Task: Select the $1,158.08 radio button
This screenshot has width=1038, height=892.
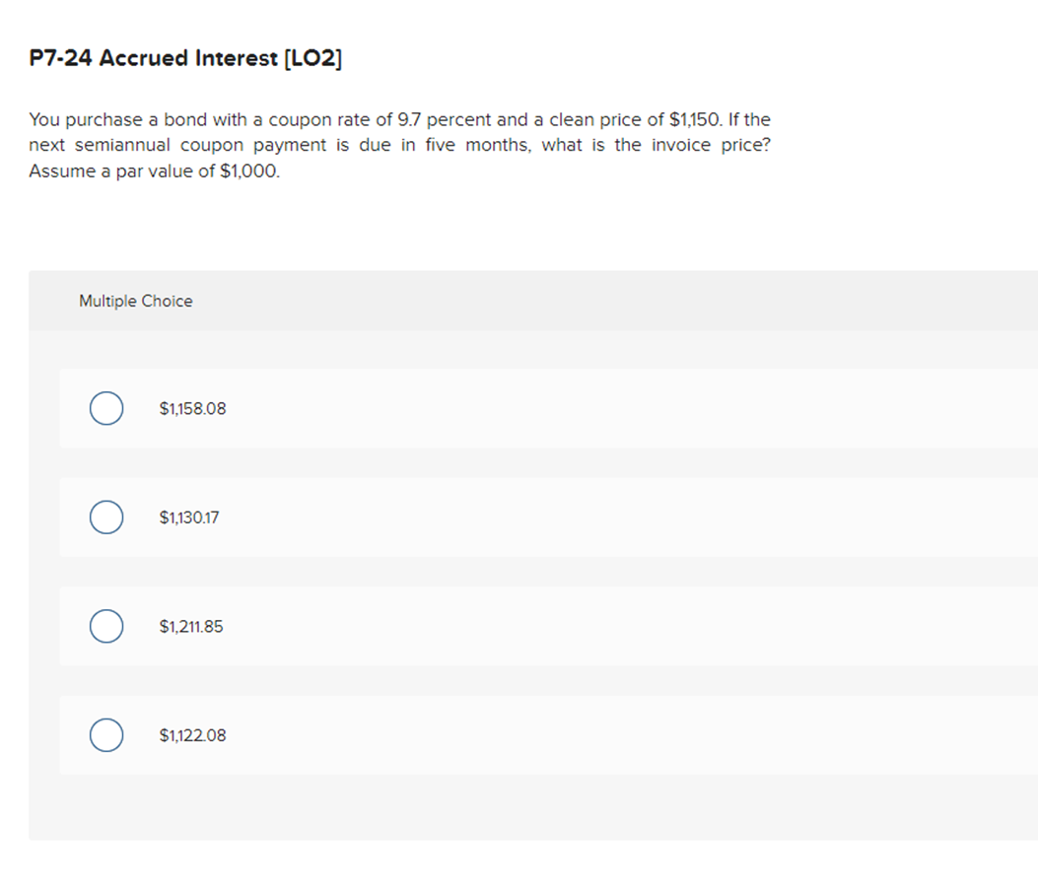Action: (x=106, y=408)
